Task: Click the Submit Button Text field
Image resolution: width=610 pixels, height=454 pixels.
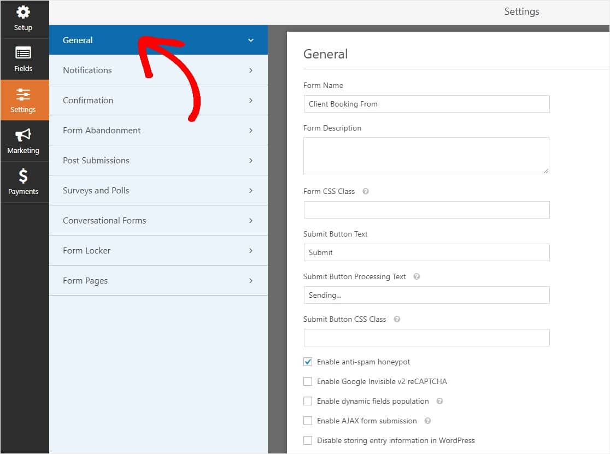Action: coord(426,252)
